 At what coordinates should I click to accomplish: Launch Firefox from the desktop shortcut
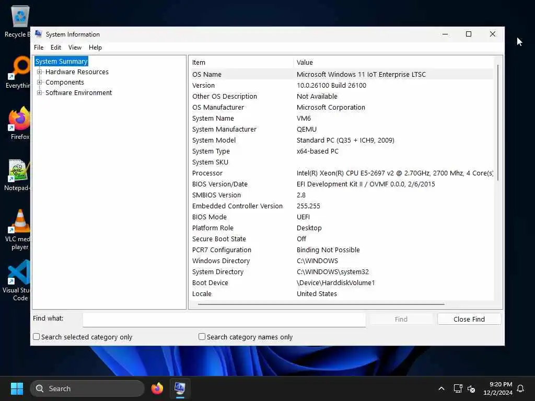coord(19,123)
